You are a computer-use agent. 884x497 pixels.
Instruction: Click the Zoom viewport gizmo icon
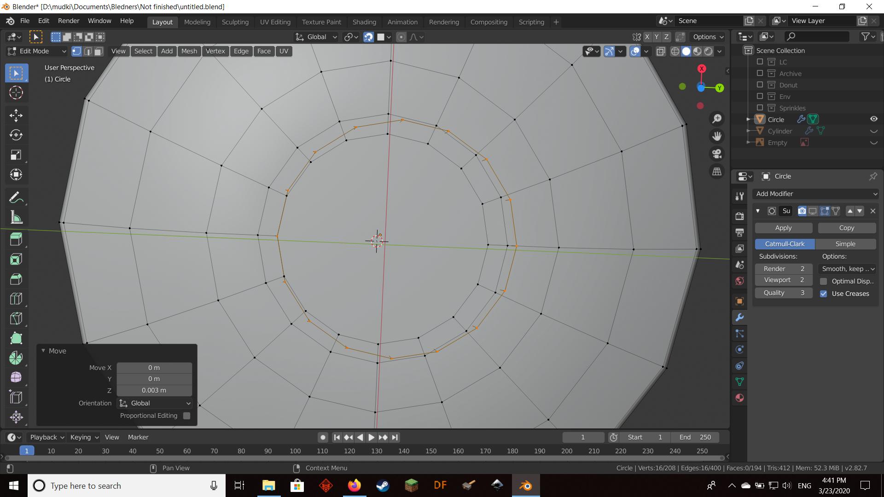717,119
